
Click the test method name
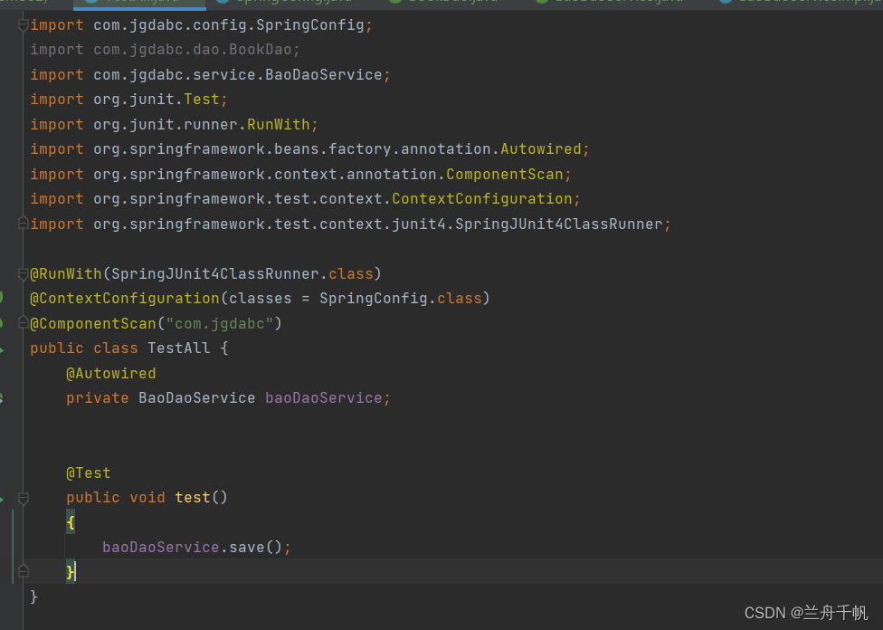point(193,498)
